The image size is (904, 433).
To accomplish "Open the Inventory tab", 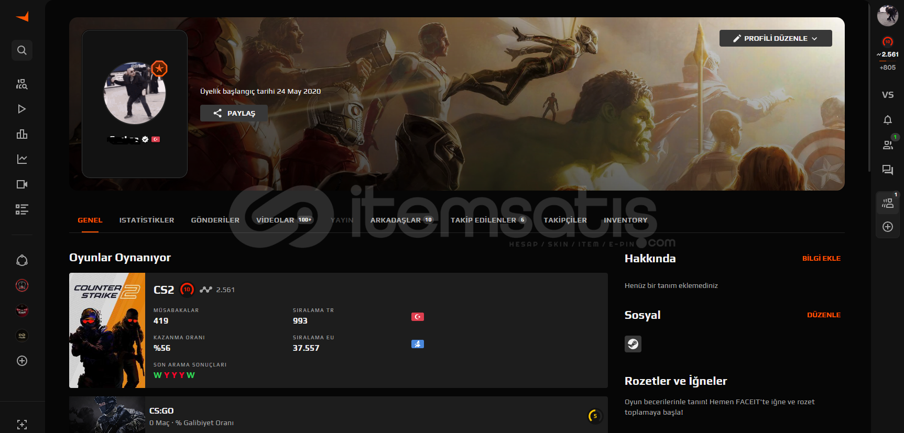I will coord(626,220).
